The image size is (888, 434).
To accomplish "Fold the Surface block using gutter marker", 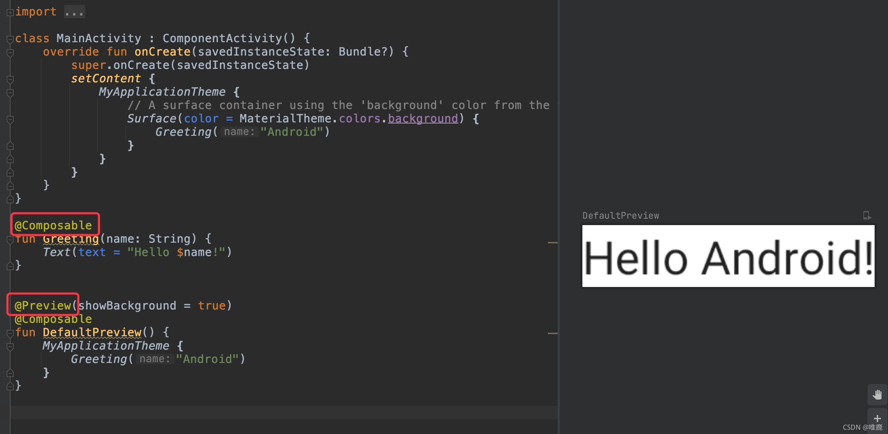I will (x=10, y=120).
